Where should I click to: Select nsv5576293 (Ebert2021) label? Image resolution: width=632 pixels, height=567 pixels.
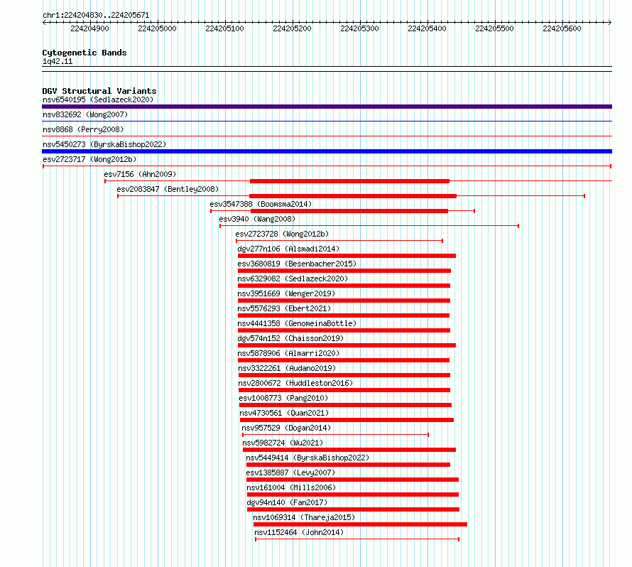click(284, 308)
